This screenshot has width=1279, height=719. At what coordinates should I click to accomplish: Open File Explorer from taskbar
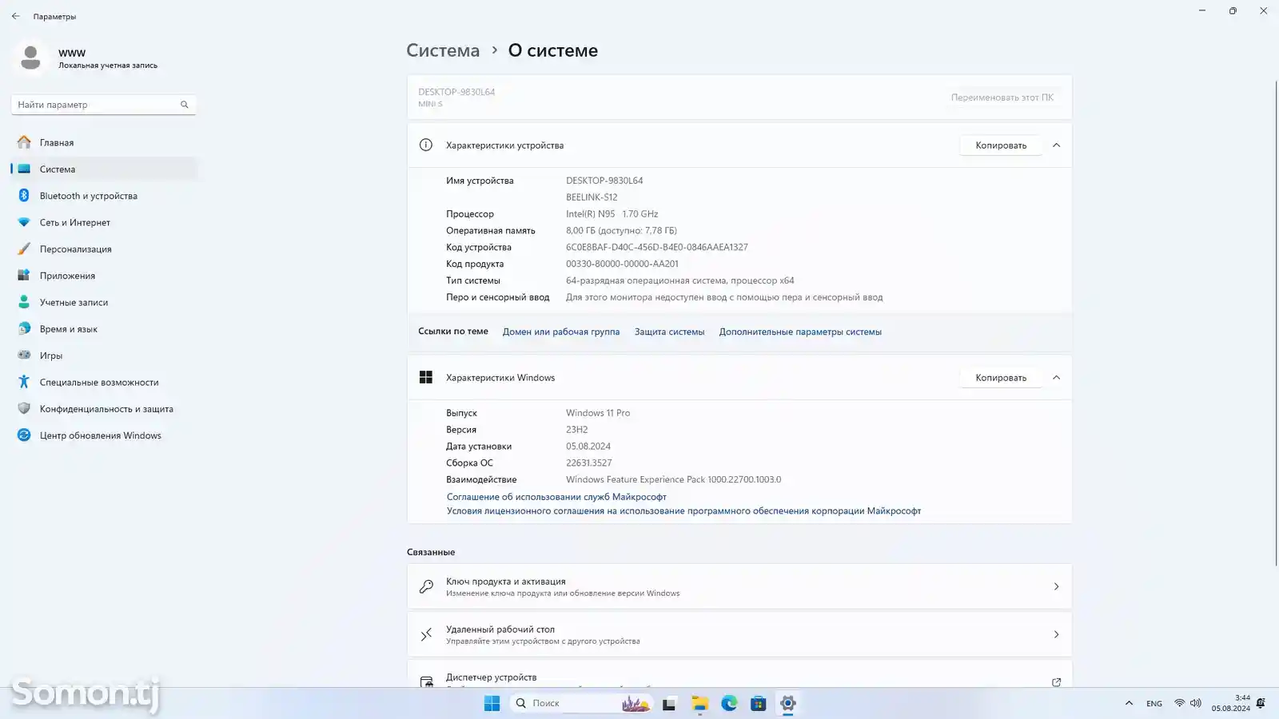coord(699,703)
